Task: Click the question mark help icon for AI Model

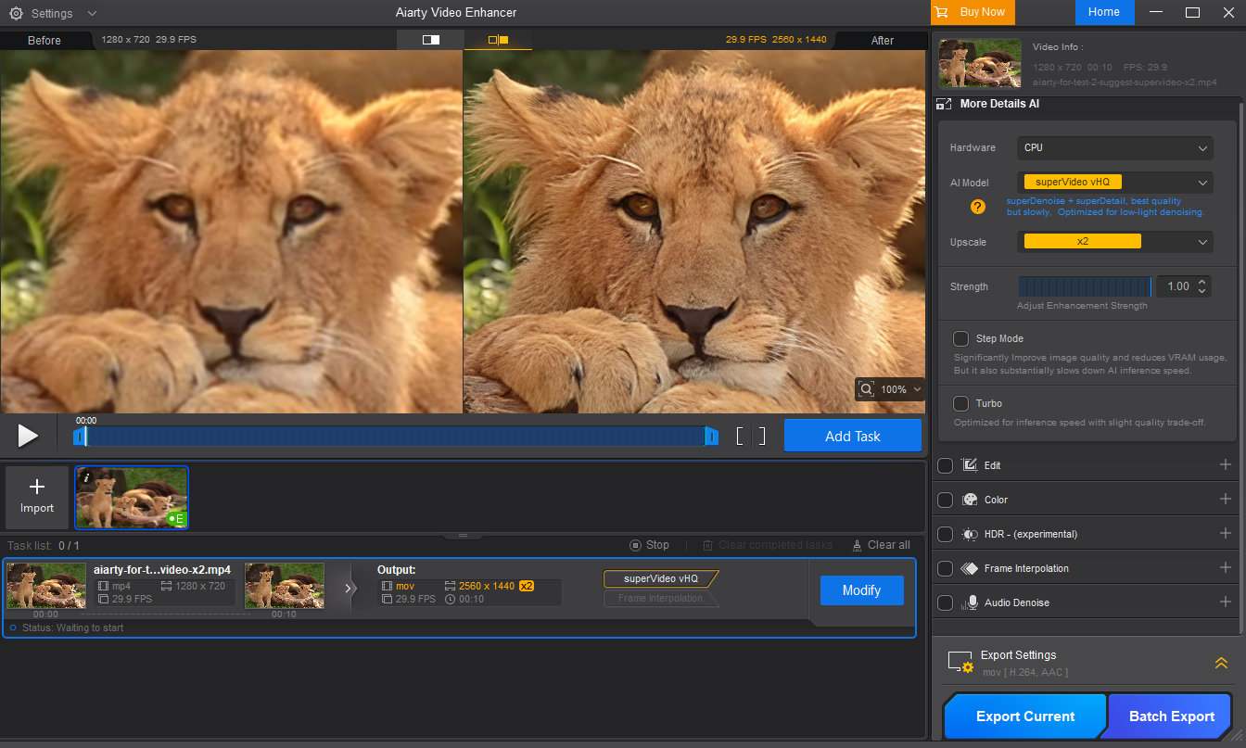Action: click(977, 206)
